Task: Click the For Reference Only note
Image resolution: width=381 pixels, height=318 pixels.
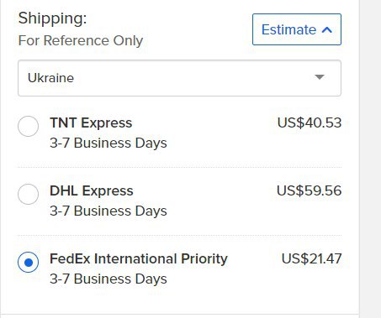Action: click(x=81, y=40)
